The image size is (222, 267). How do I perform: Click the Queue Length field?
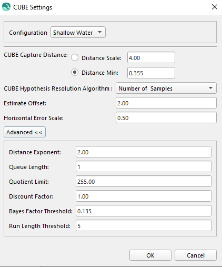144,166
